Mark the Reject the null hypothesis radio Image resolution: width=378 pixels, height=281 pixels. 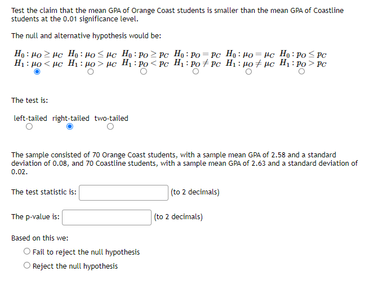(x=27, y=265)
